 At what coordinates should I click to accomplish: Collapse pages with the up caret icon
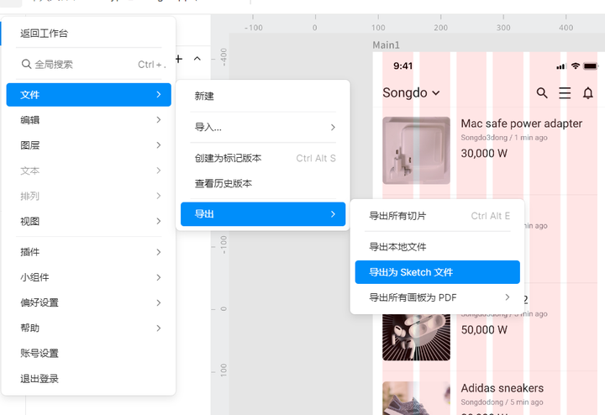click(x=197, y=59)
